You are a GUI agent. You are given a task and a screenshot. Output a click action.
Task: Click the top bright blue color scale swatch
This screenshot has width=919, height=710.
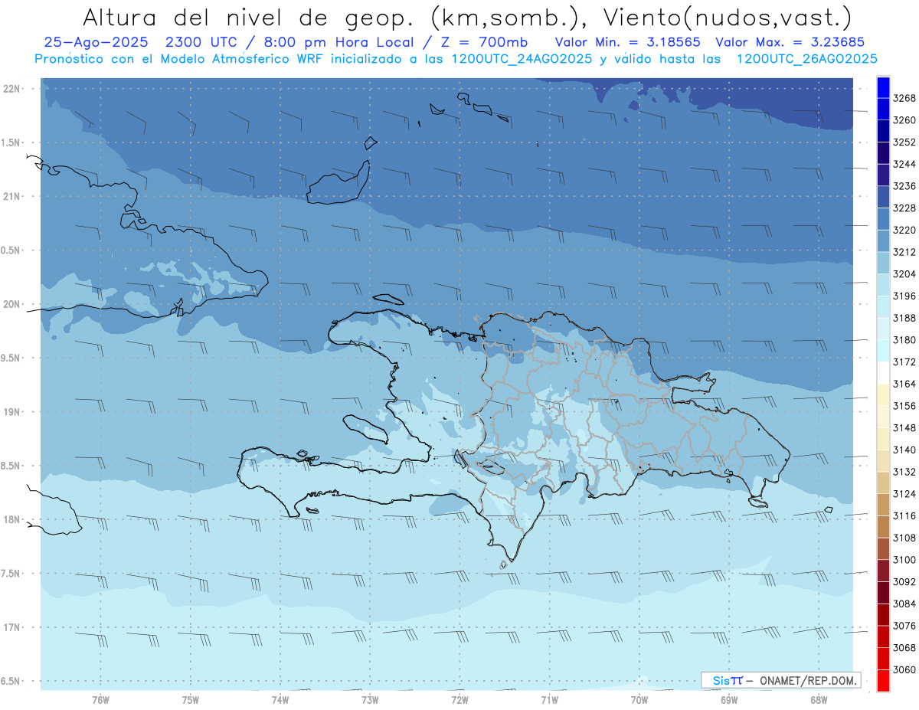(x=883, y=87)
